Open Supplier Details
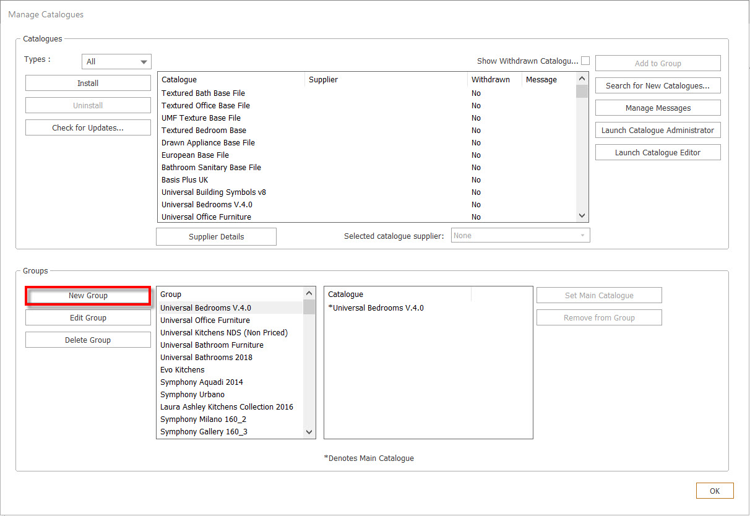 [x=216, y=237]
